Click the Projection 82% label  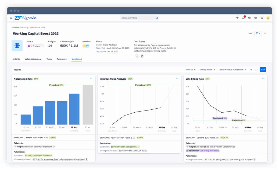click(56, 85)
